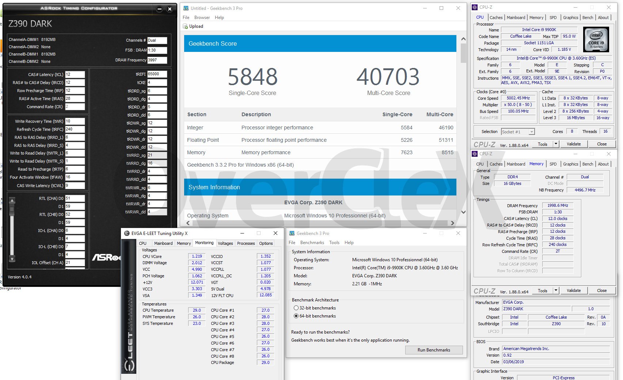This screenshot has width=623, height=380.
Task: Click the CPU VCore value 1.219
Action: 197,256
